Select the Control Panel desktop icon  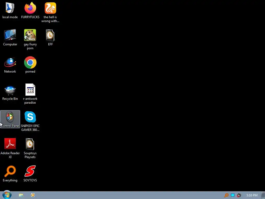(10, 119)
